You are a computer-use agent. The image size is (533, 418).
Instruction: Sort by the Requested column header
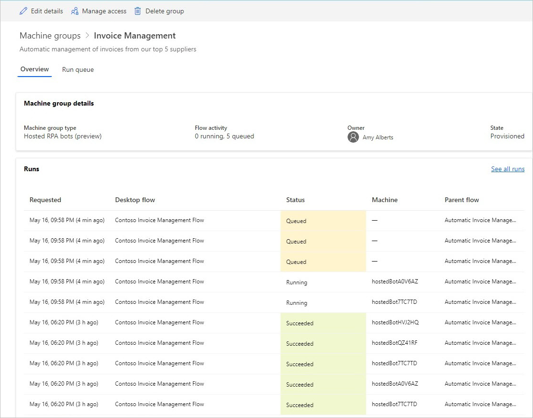pos(45,200)
